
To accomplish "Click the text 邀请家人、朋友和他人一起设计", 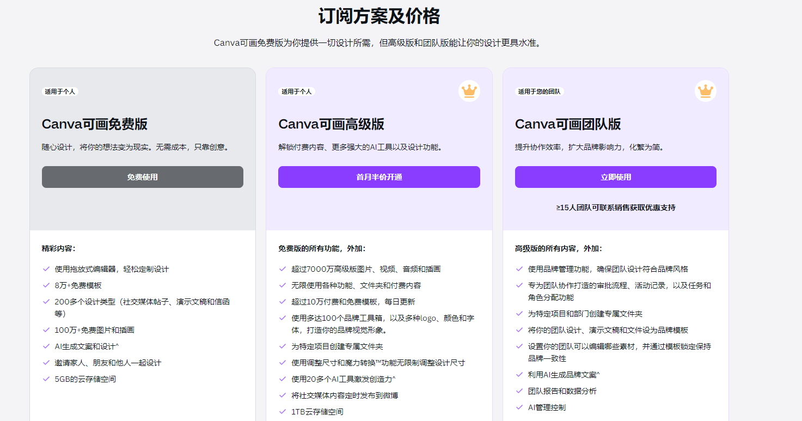I will [108, 363].
